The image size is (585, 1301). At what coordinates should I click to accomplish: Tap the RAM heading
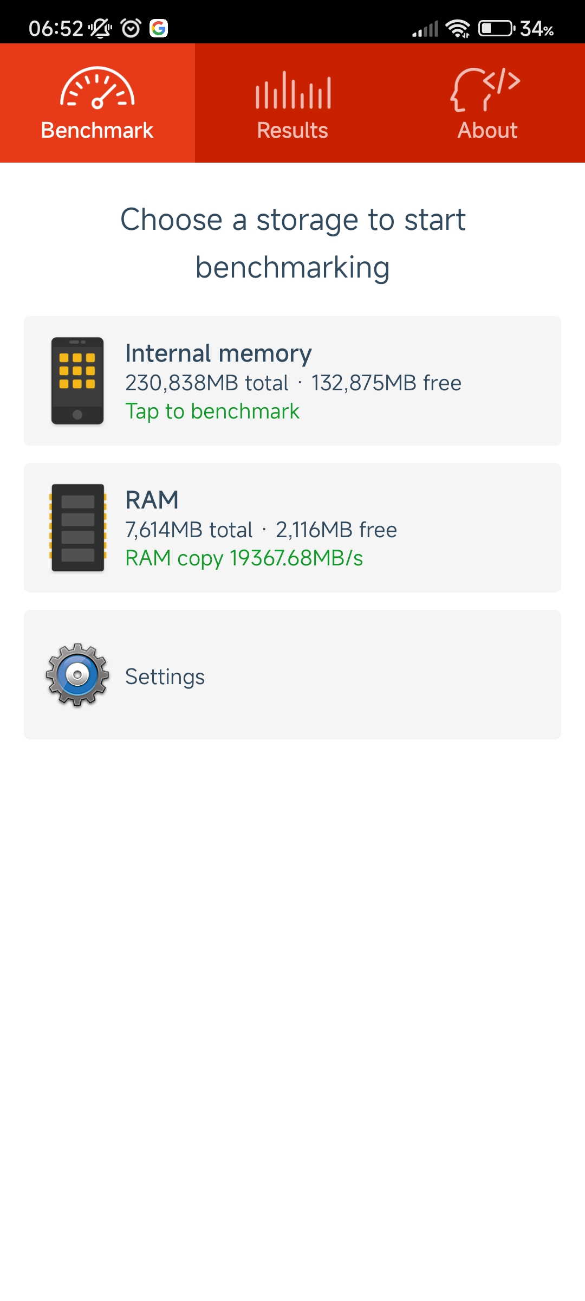point(152,500)
